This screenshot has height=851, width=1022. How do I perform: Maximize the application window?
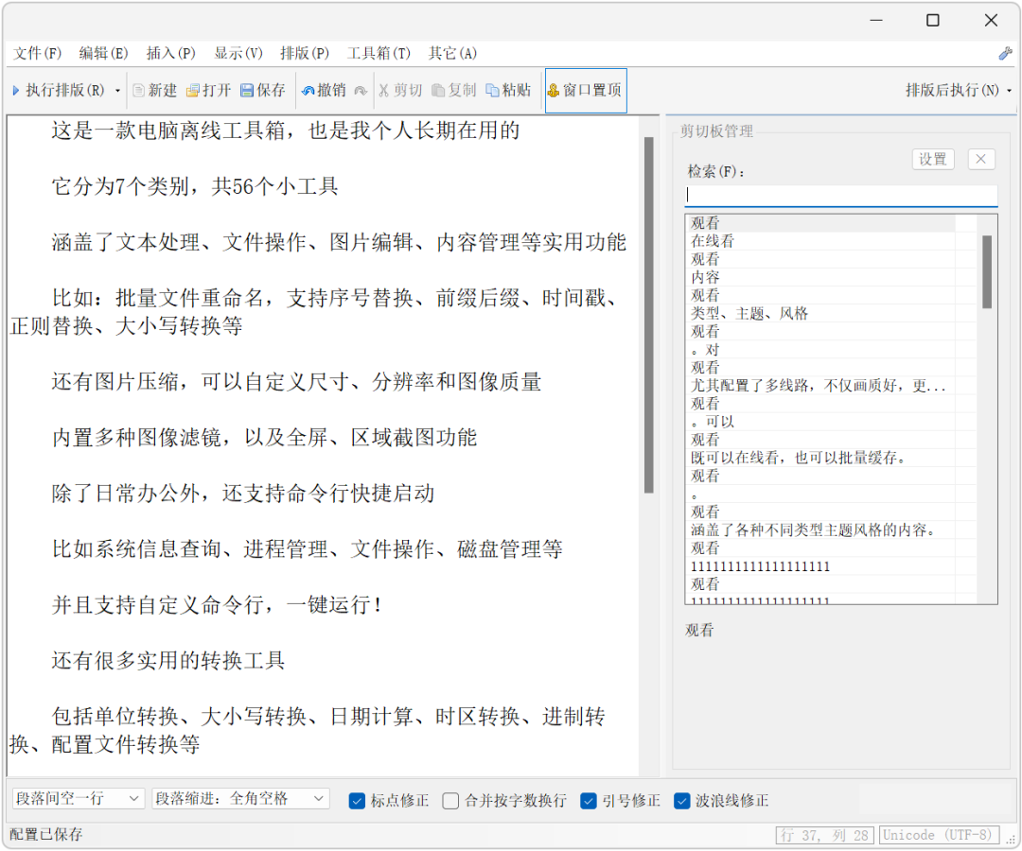933,20
